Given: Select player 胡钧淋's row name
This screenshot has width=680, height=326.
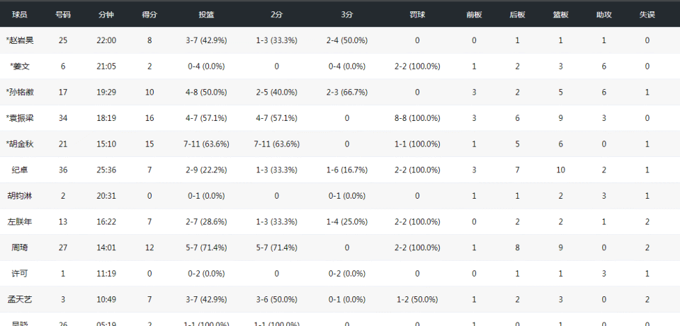Looking at the screenshot, I should pyautogui.click(x=20, y=196).
